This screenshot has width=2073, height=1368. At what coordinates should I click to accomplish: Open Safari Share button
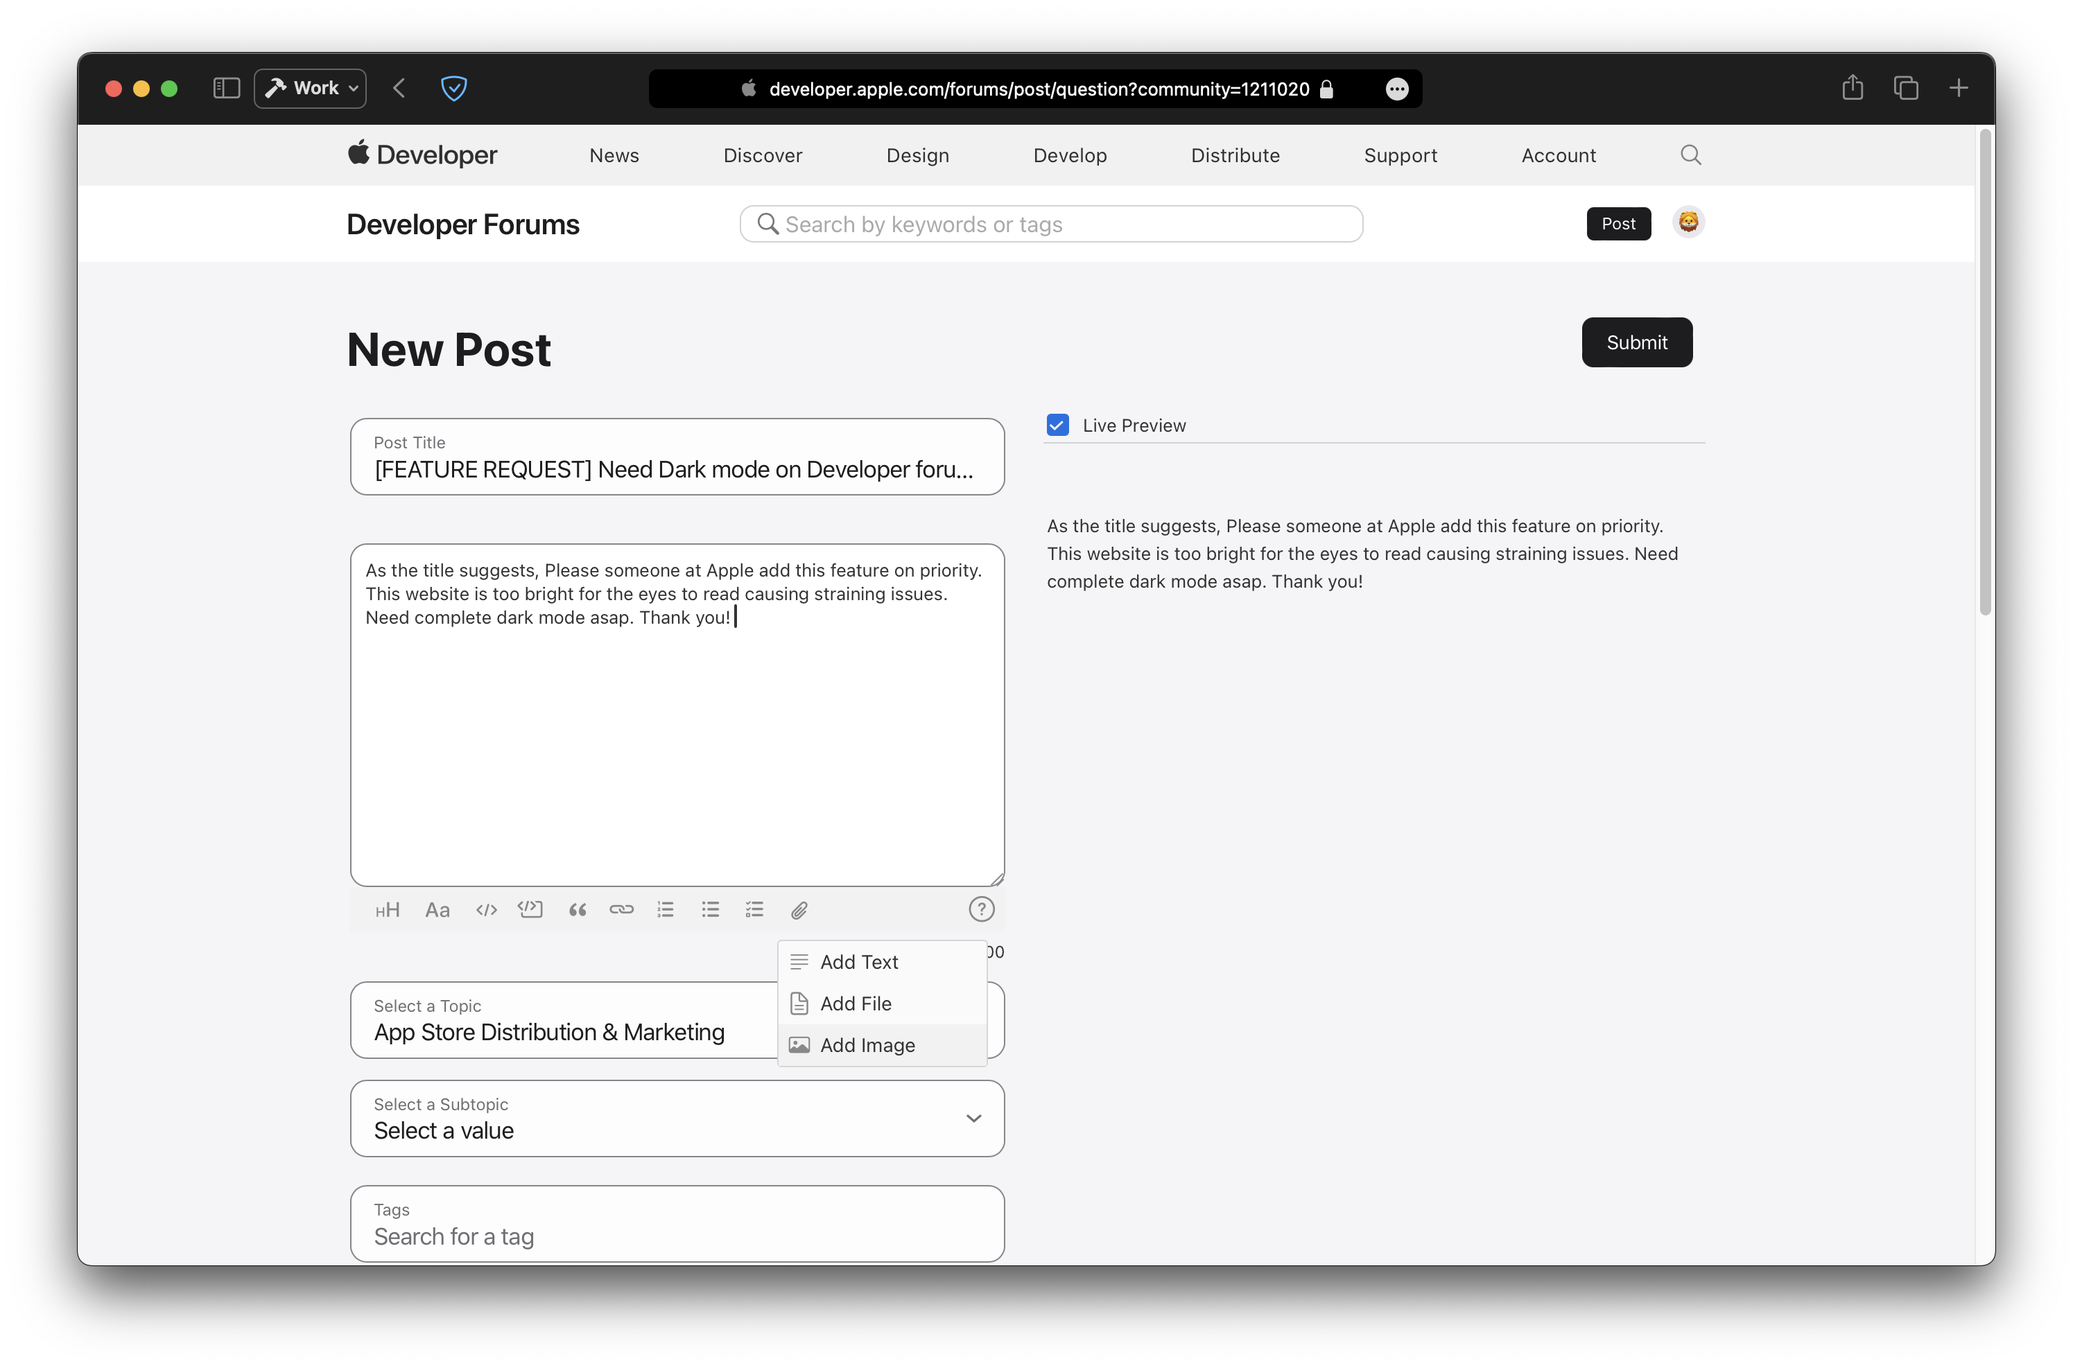tap(1852, 87)
